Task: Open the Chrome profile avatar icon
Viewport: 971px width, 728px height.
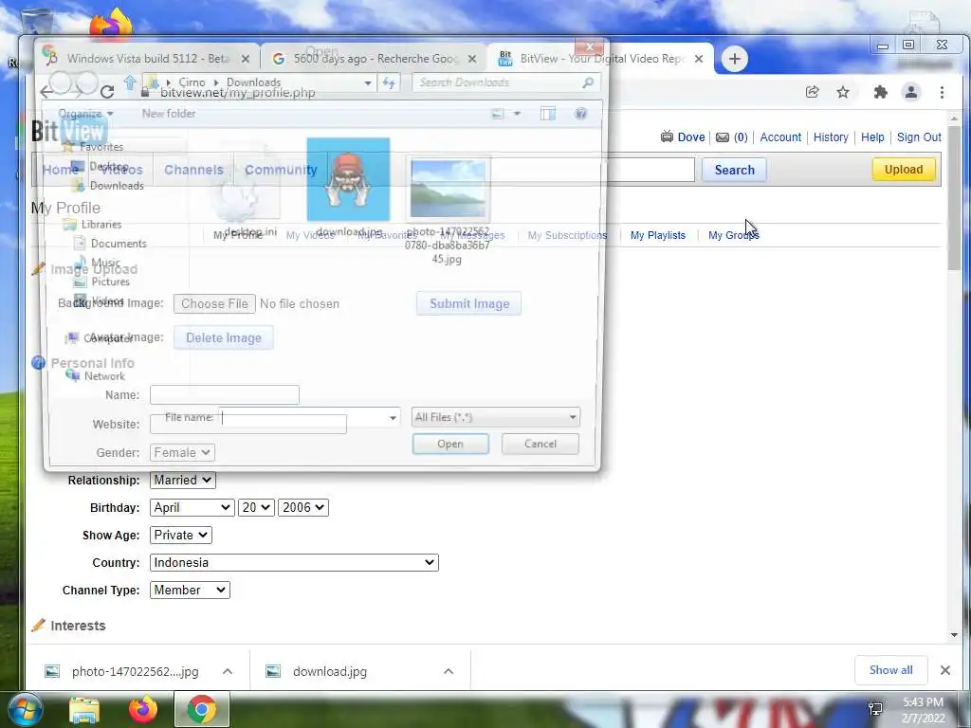Action: [x=911, y=92]
